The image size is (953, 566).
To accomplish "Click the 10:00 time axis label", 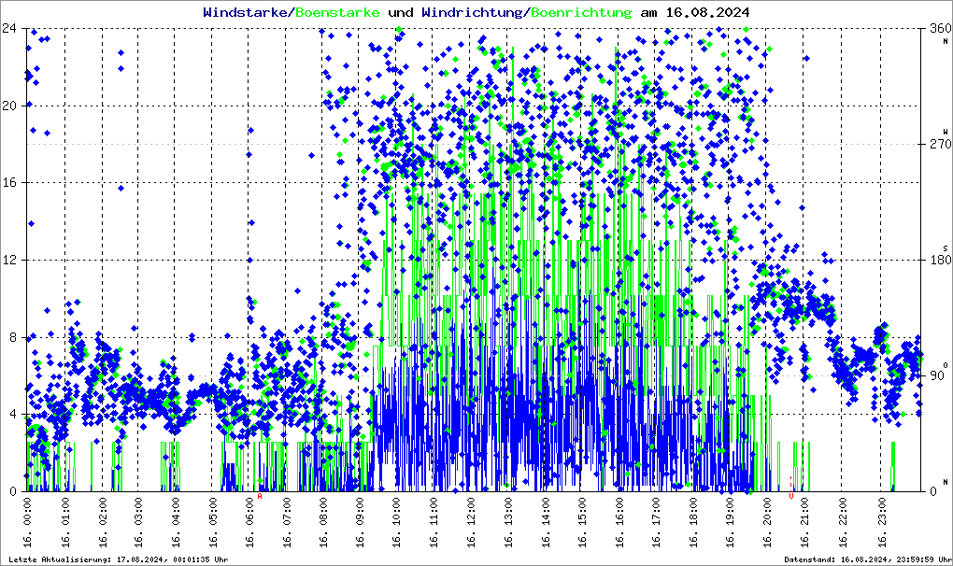I will coord(397,522).
